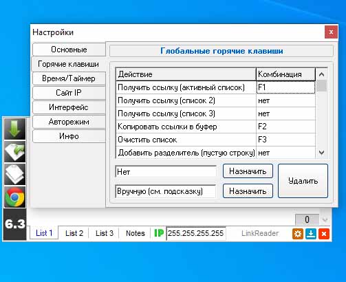Show the Инфо tab
The height and width of the screenshot is (282, 346).
[69, 136]
